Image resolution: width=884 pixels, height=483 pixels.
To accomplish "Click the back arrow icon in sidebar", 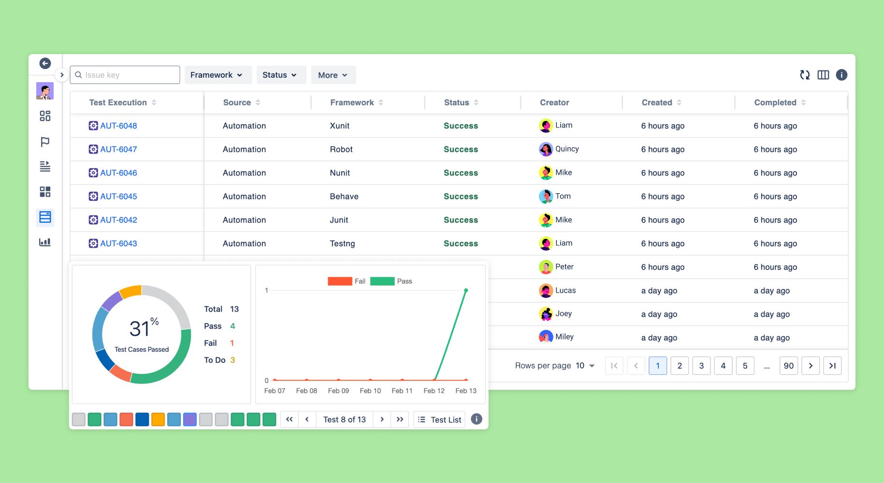I will [45, 63].
